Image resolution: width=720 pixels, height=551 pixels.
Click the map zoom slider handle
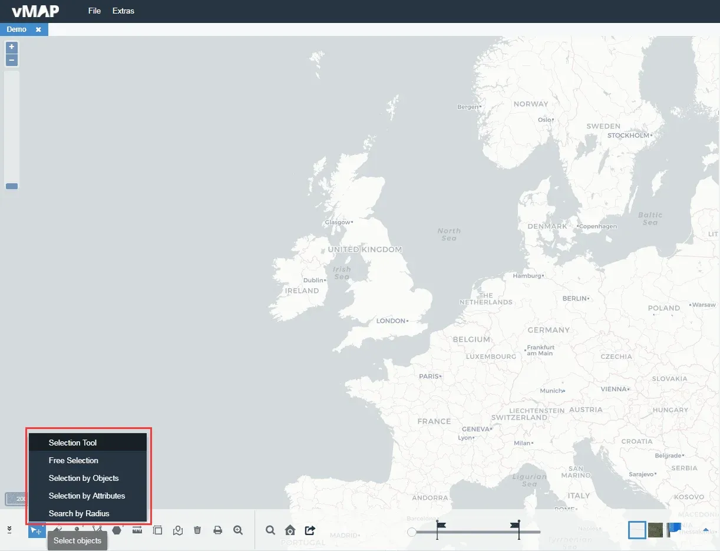coord(12,186)
